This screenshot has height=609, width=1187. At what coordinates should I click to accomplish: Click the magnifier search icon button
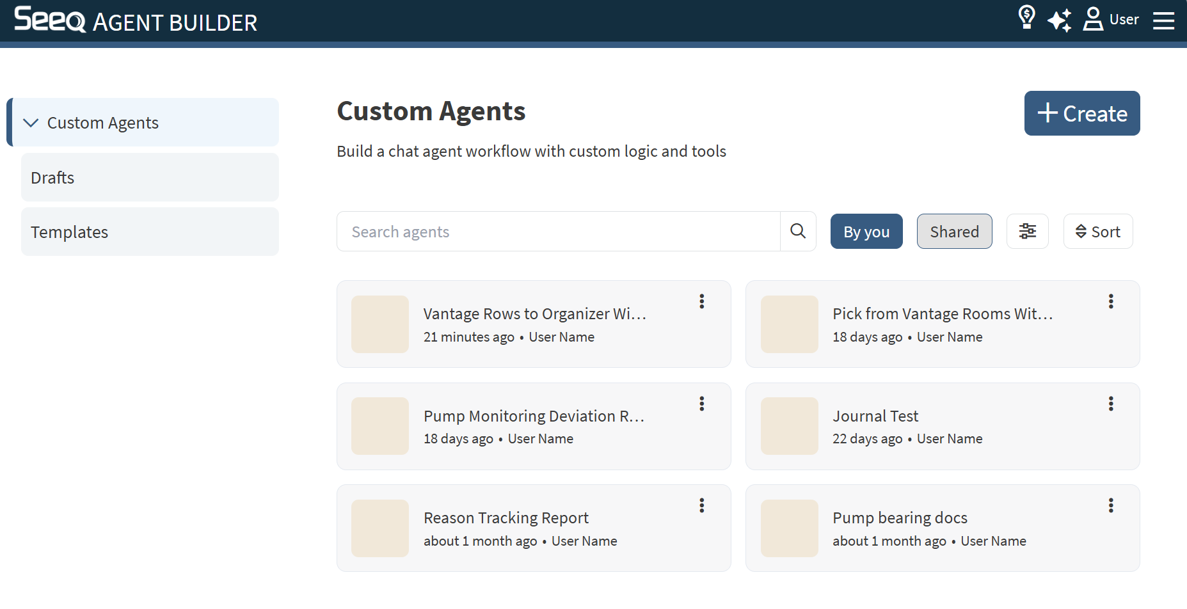(x=798, y=231)
